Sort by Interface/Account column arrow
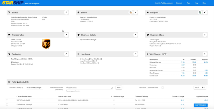 pos(111,96)
